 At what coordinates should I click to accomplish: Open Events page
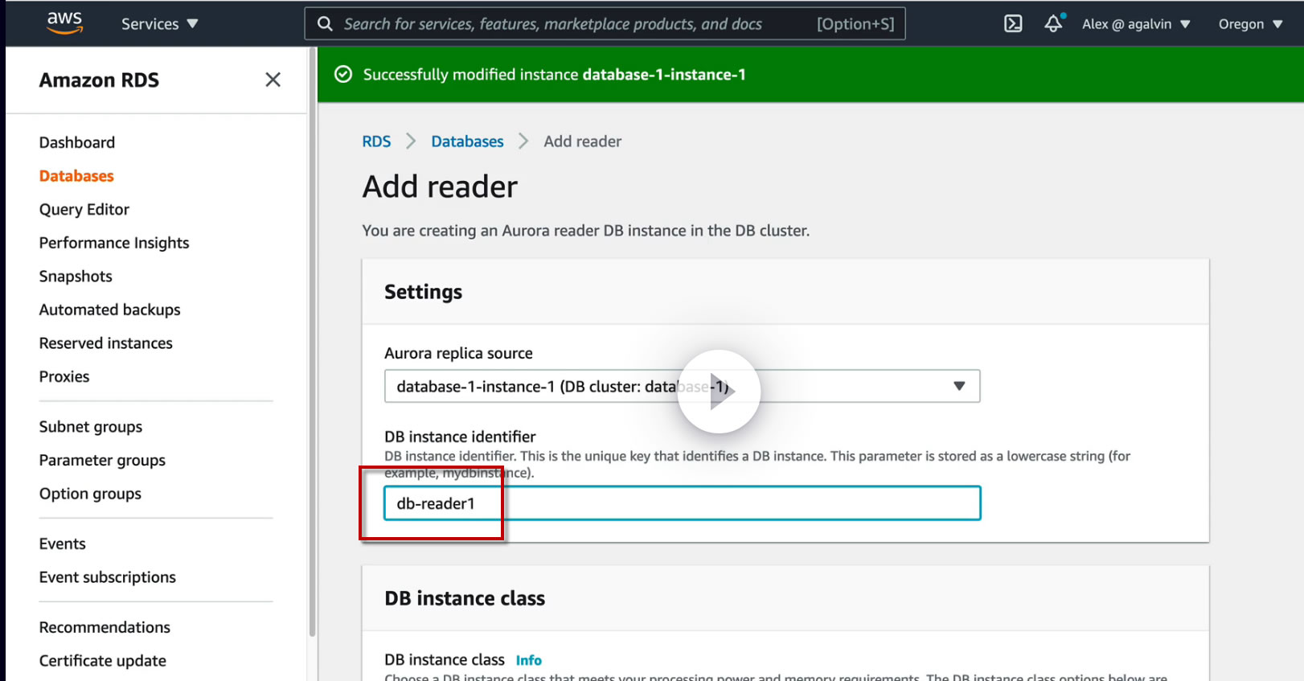(63, 544)
